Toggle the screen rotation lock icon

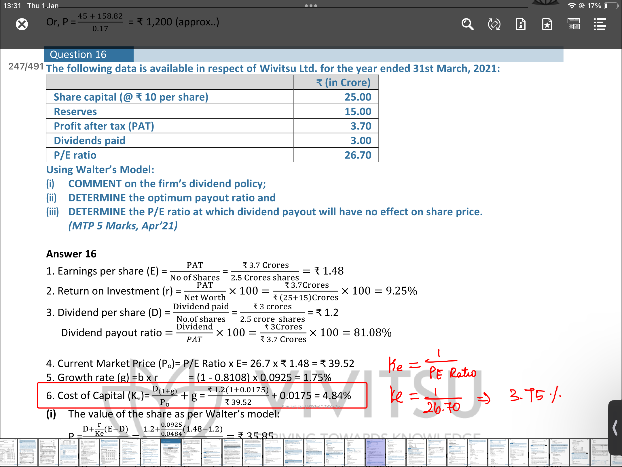click(x=494, y=24)
